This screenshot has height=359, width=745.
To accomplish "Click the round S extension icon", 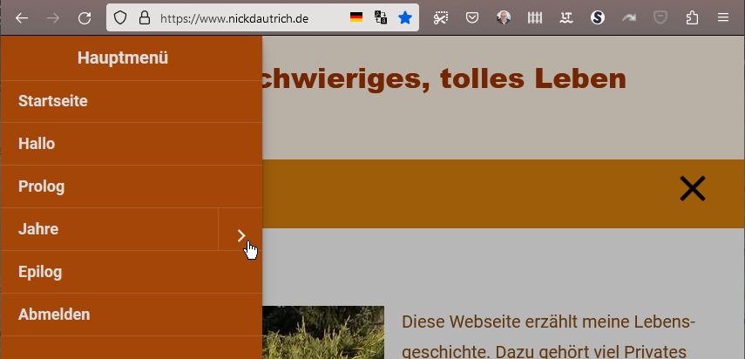I will (x=597, y=18).
